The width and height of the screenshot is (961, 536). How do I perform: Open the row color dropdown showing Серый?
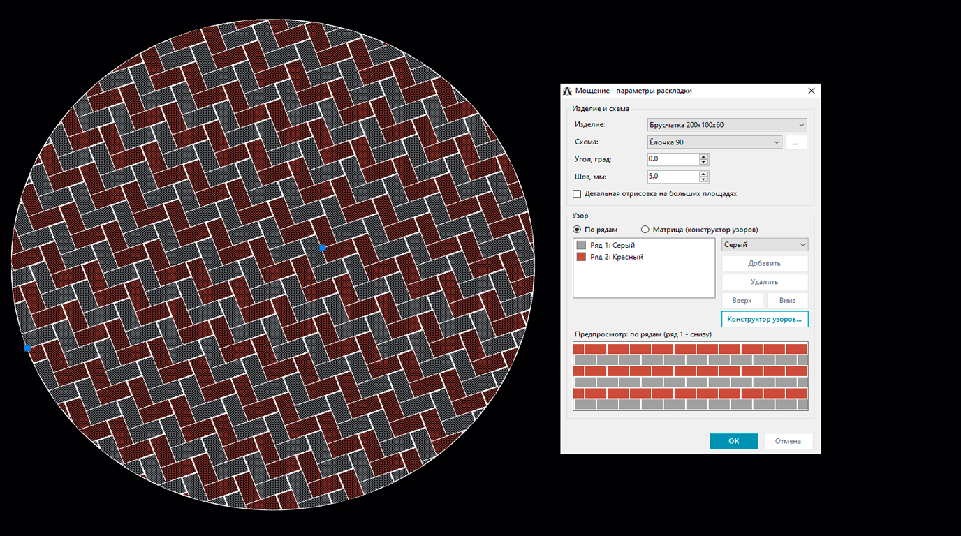[x=765, y=245]
